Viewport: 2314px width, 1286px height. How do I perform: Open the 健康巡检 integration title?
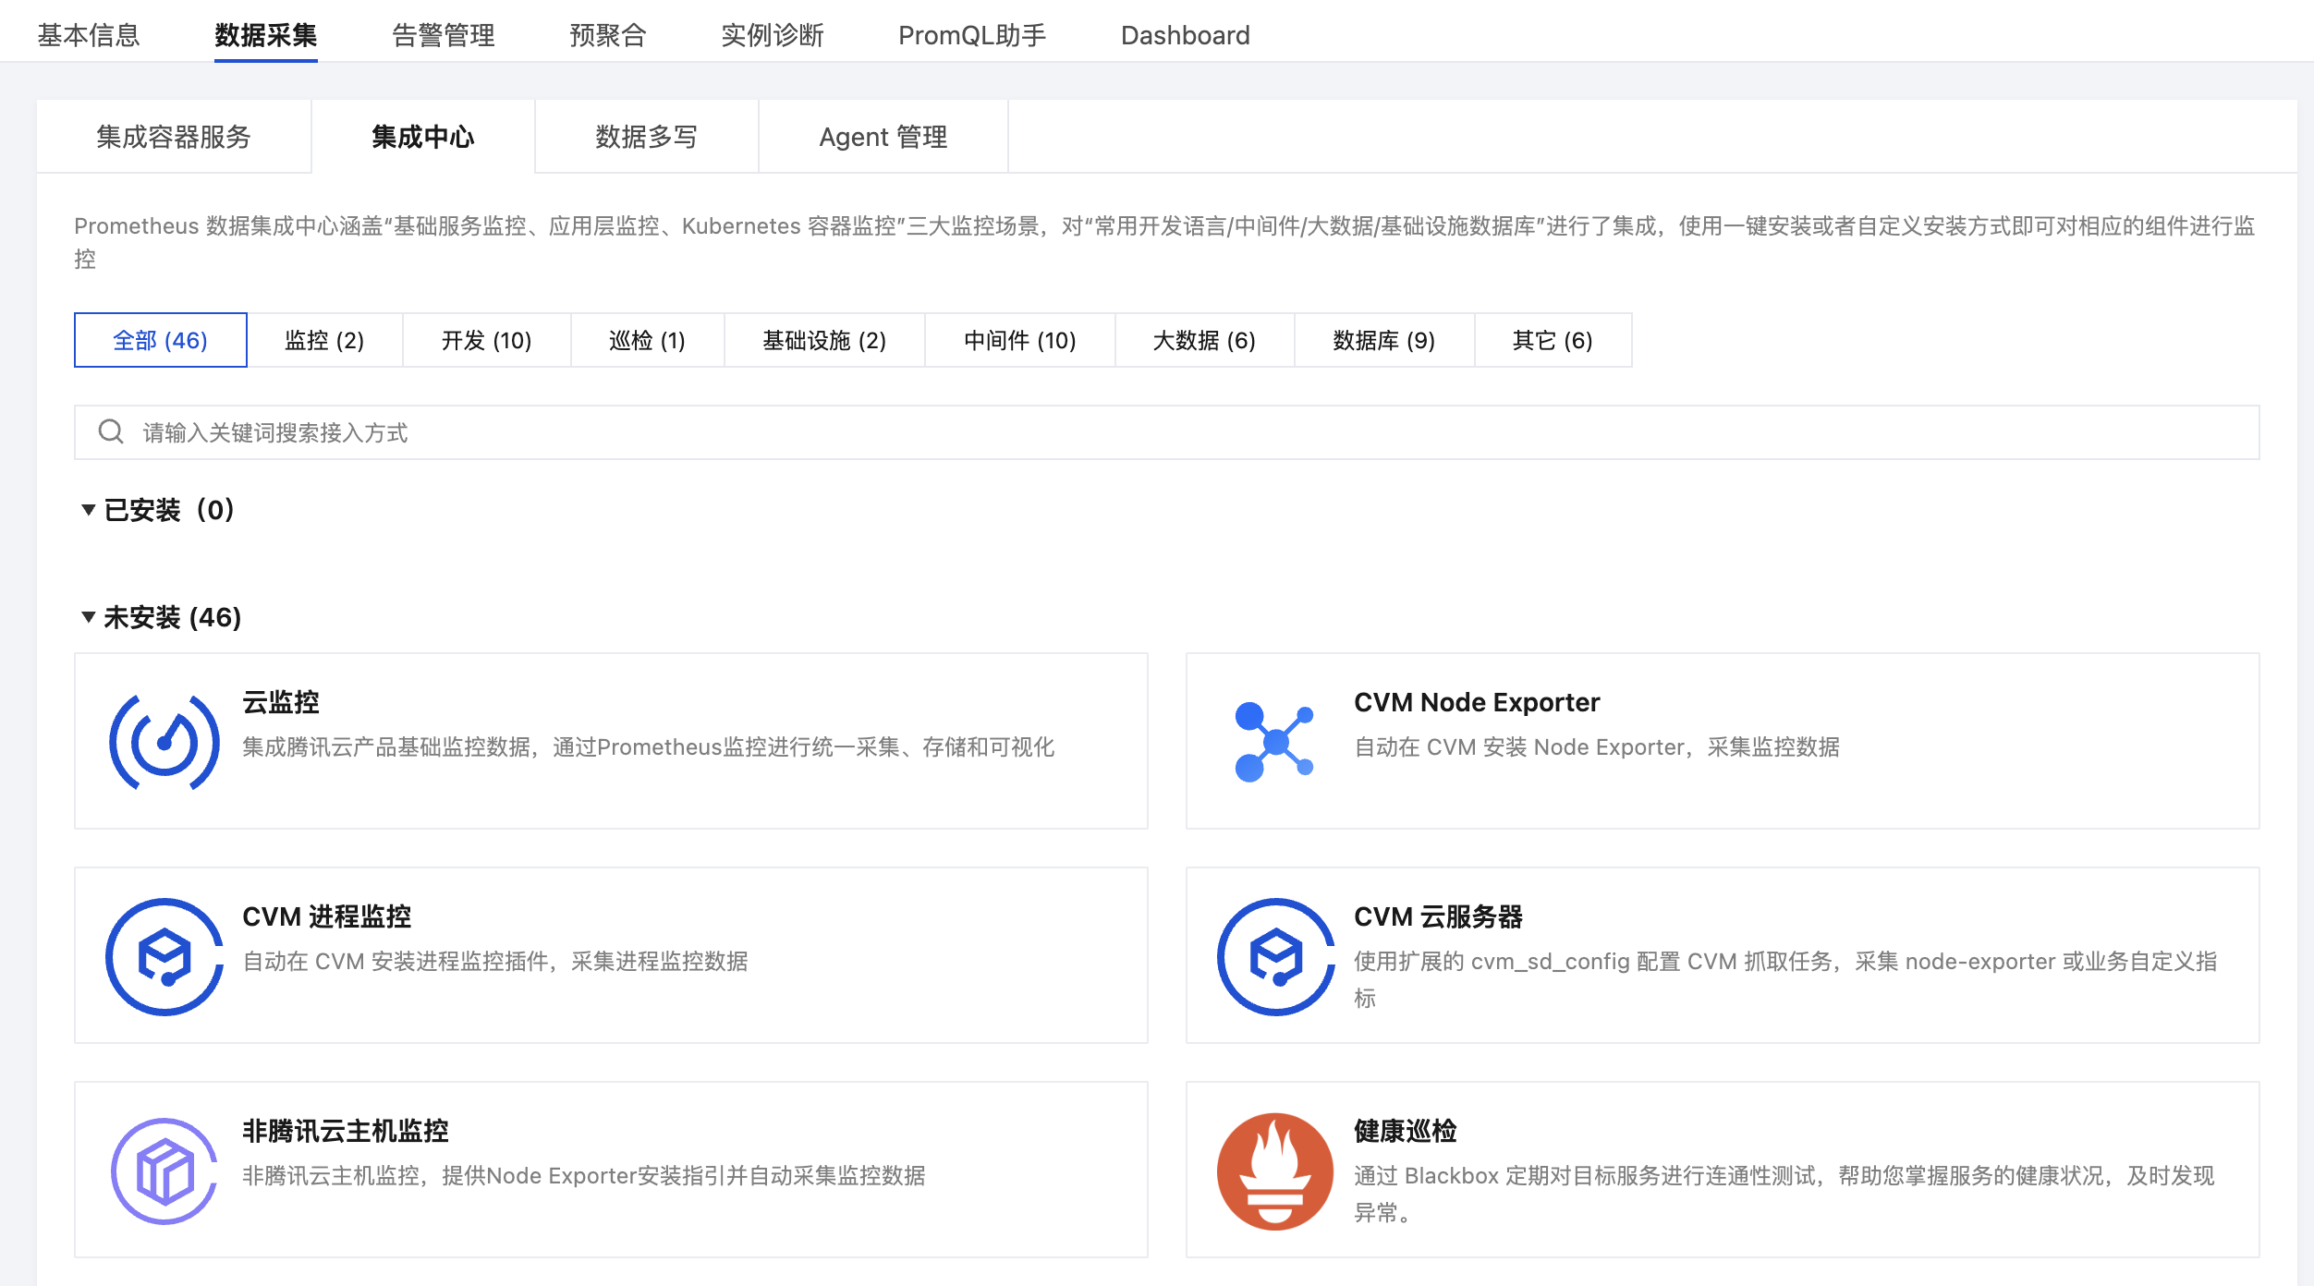click(1405, 1131)
